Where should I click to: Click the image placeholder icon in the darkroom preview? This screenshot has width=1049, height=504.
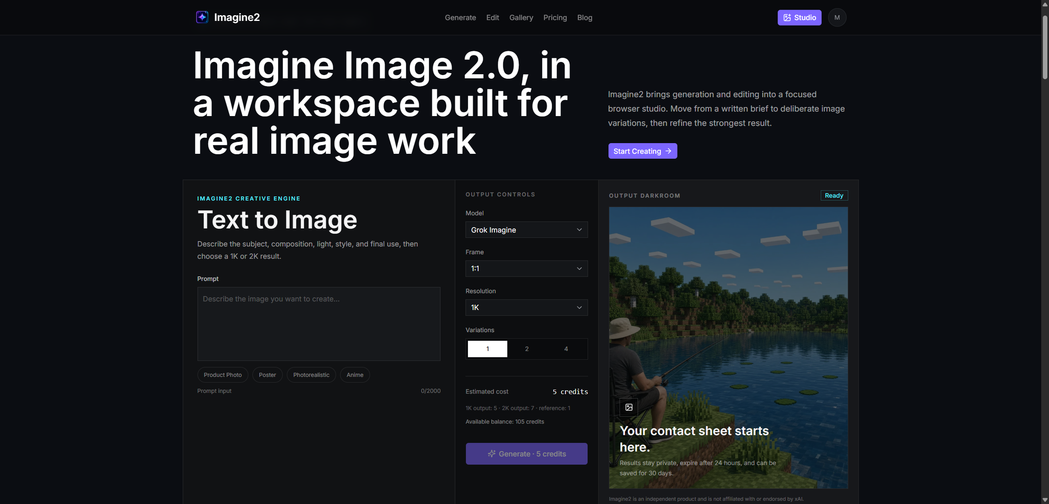click(x=629, y=407)
